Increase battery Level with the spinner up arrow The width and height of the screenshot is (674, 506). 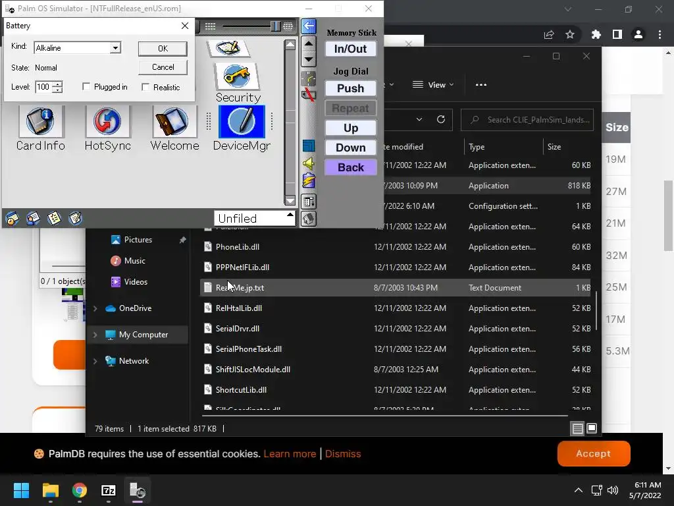58,84
